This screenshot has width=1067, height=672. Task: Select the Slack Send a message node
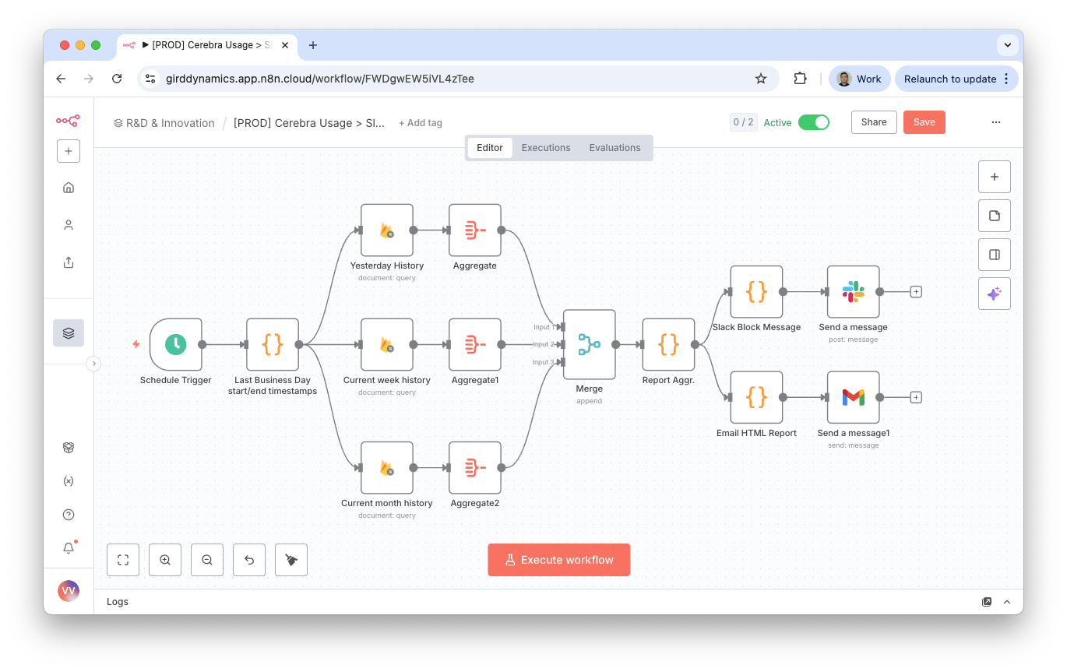854,292
